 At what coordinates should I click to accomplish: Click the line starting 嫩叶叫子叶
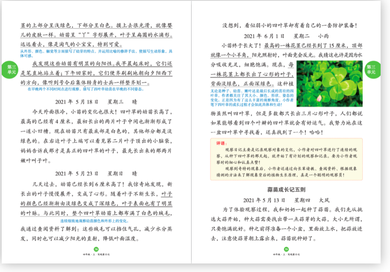pos(36,161)
